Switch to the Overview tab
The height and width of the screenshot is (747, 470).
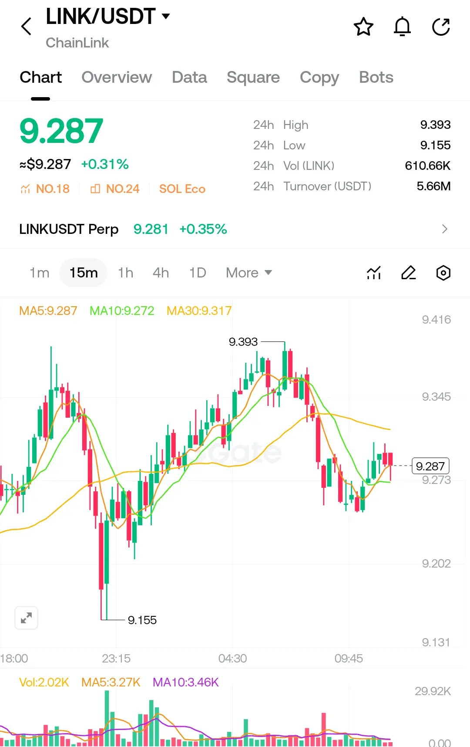click(117, 78)
